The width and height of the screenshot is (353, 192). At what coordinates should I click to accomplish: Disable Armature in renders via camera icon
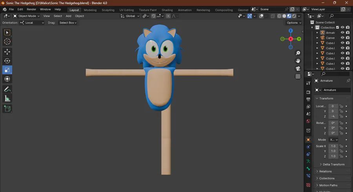coord(348,32)
